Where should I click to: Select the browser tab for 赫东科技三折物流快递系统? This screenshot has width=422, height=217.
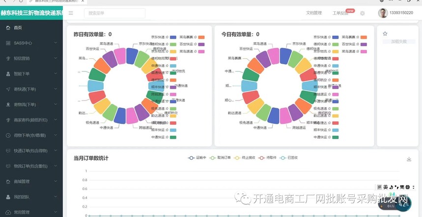[56, 1]
